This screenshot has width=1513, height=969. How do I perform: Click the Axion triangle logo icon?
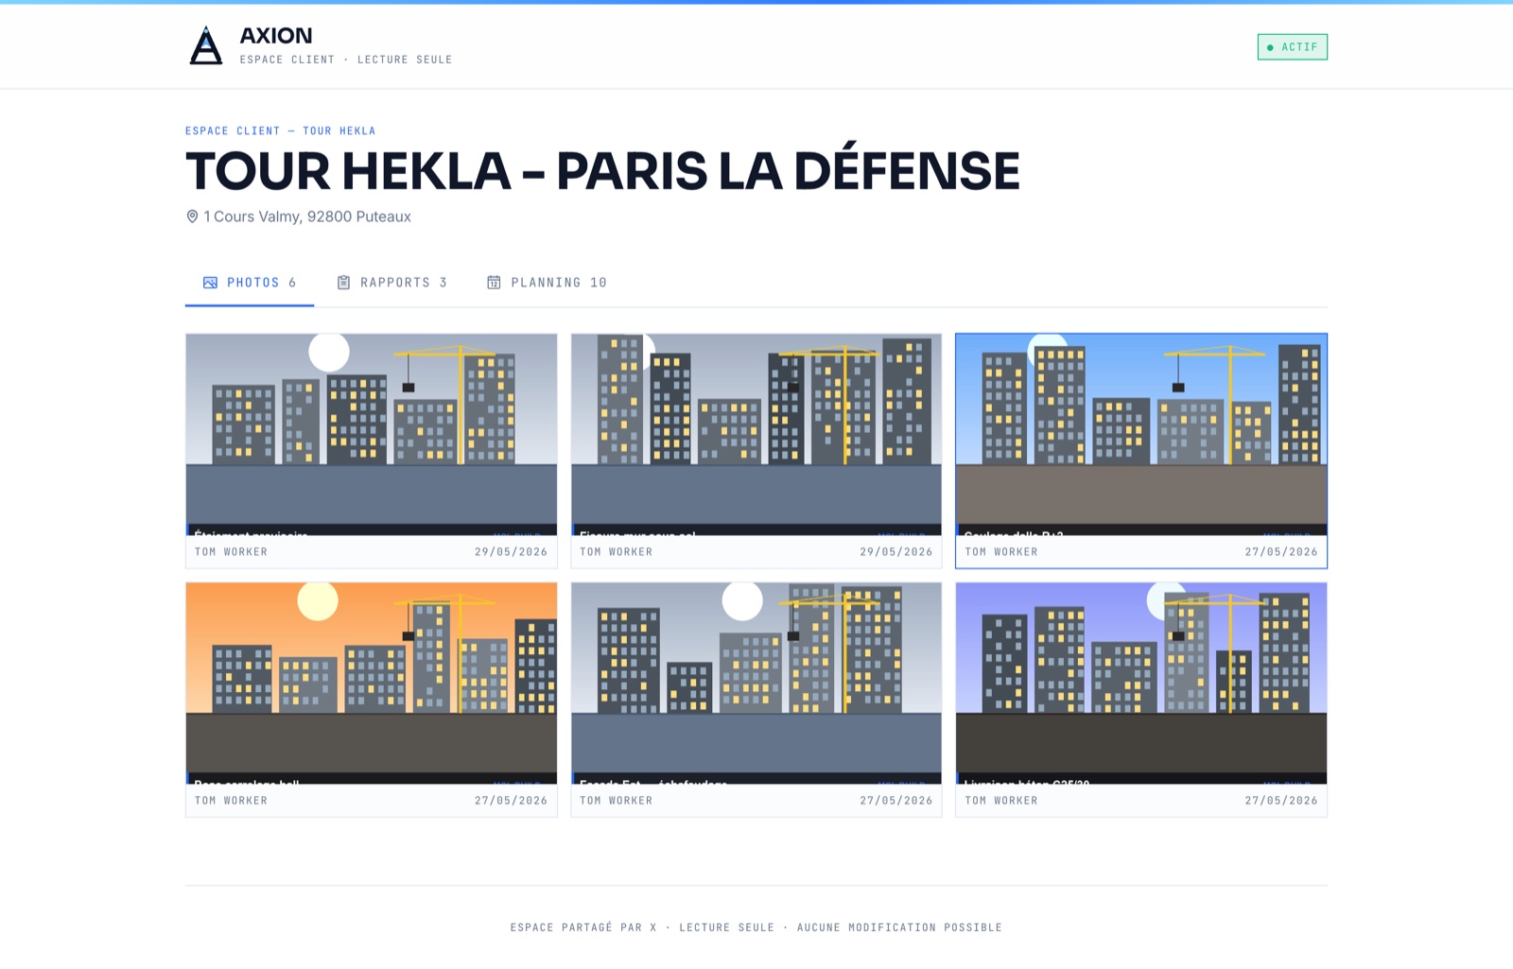point(206,46)
